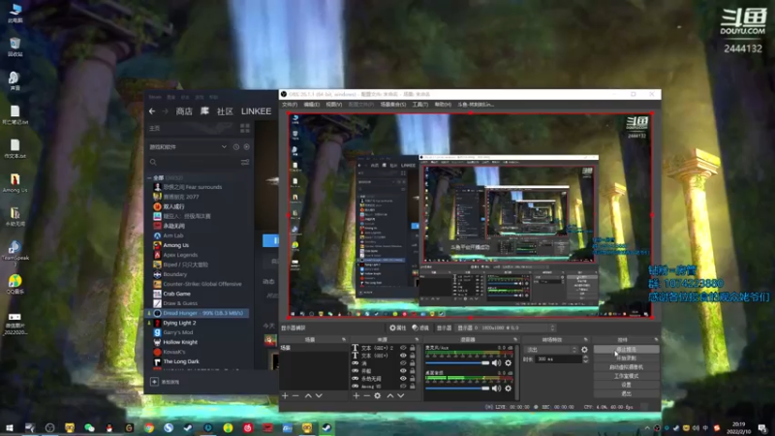Adjust the transition duration stepper arrows
The width and height of the screenshot is (775, 436).
[x=586, y=359]
